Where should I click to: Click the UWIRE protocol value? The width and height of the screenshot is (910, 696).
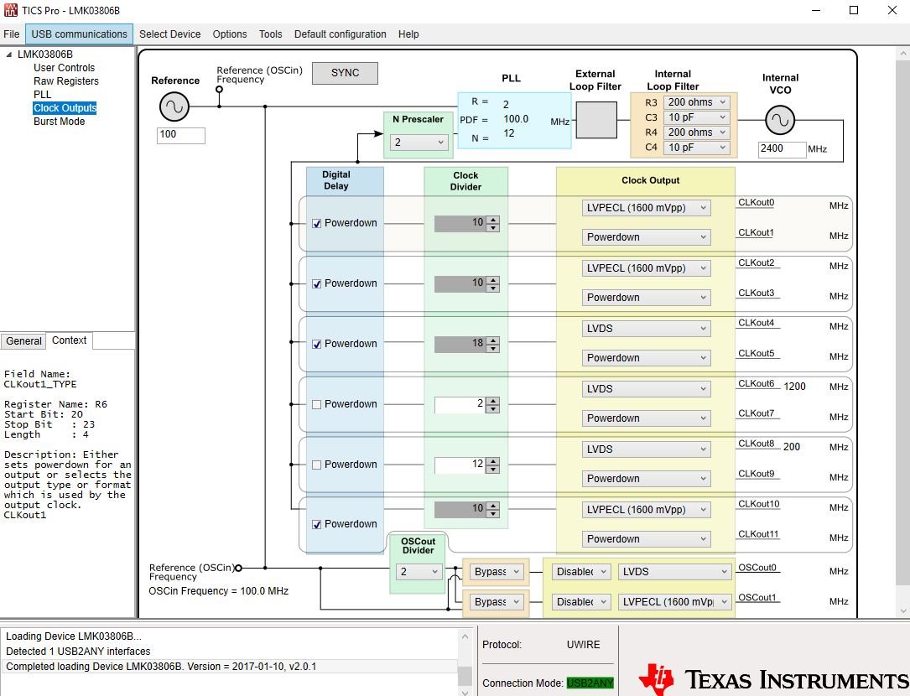click(x=583, y=645)
